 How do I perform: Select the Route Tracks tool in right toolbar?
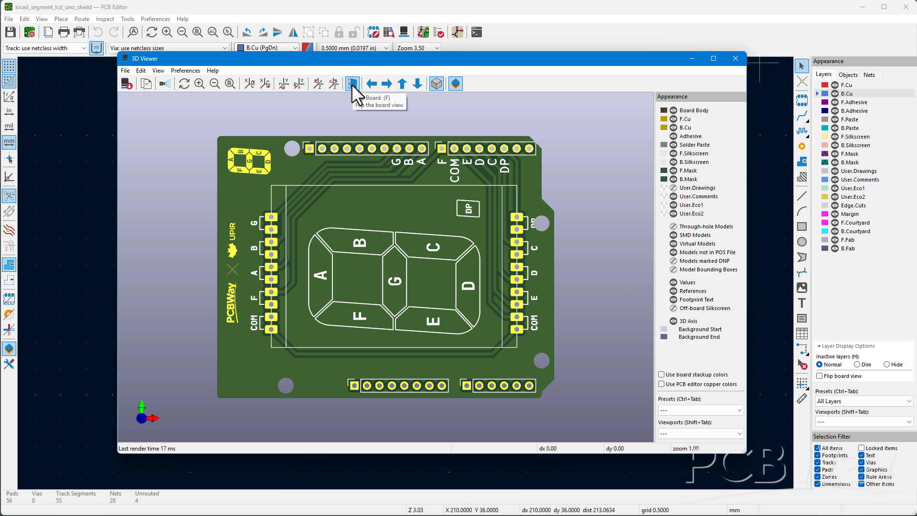802,116
